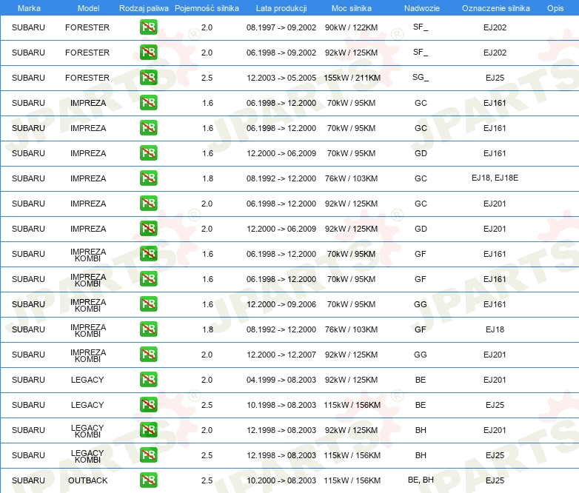
Task: Select 'EJ18' engine code in Impreza Kombi row
Action: click(495, 329)
